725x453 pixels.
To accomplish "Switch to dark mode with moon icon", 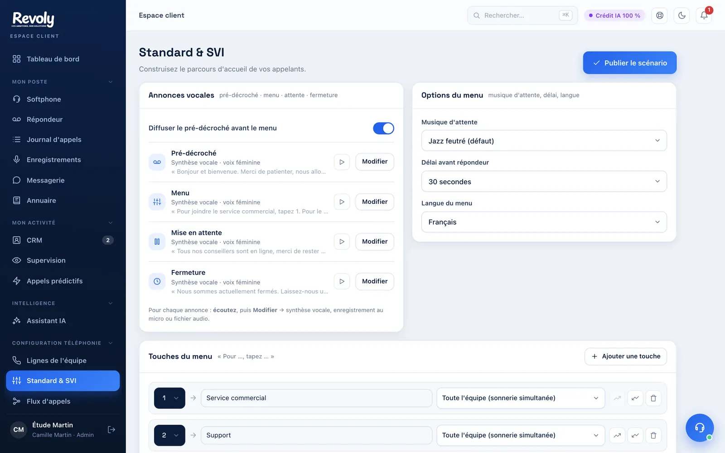I will coord(681,15).
